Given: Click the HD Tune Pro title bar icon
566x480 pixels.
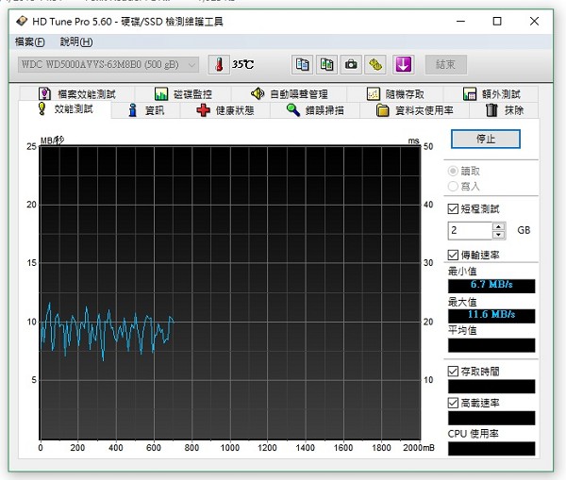Looking at the screenshot, I should [22, 22].
